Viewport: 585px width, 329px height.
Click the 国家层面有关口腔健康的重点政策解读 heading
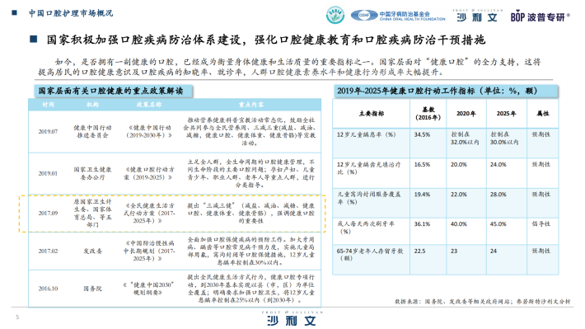(110, 92)
